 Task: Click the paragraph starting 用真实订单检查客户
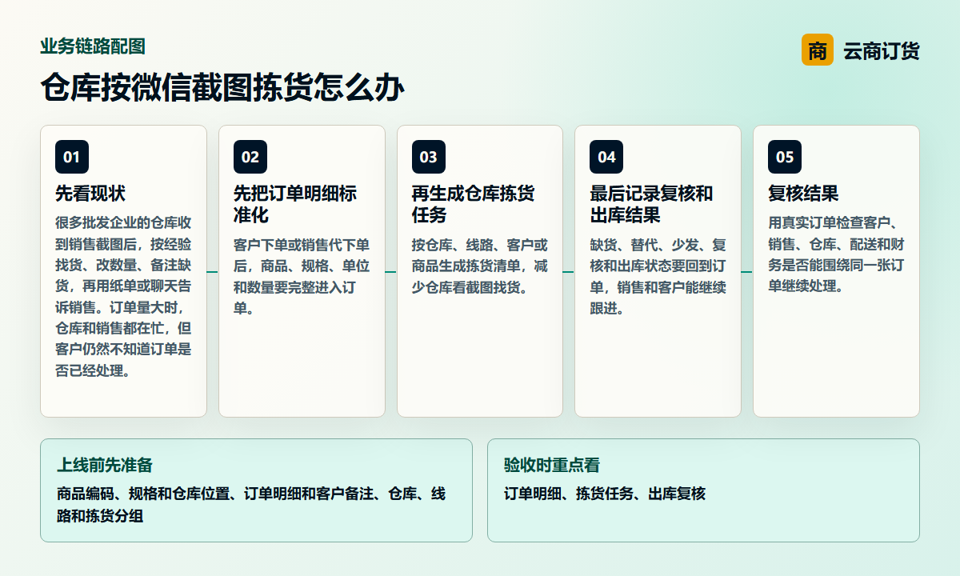[x=836, y=255]
